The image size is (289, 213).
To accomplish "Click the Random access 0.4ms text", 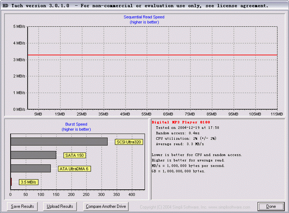I will point(178,133).
